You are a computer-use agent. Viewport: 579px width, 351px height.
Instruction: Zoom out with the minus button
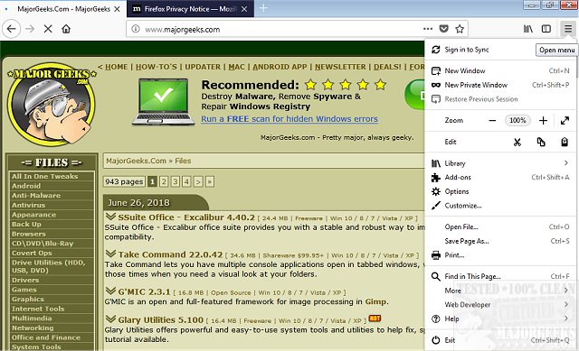click(492, 120)
